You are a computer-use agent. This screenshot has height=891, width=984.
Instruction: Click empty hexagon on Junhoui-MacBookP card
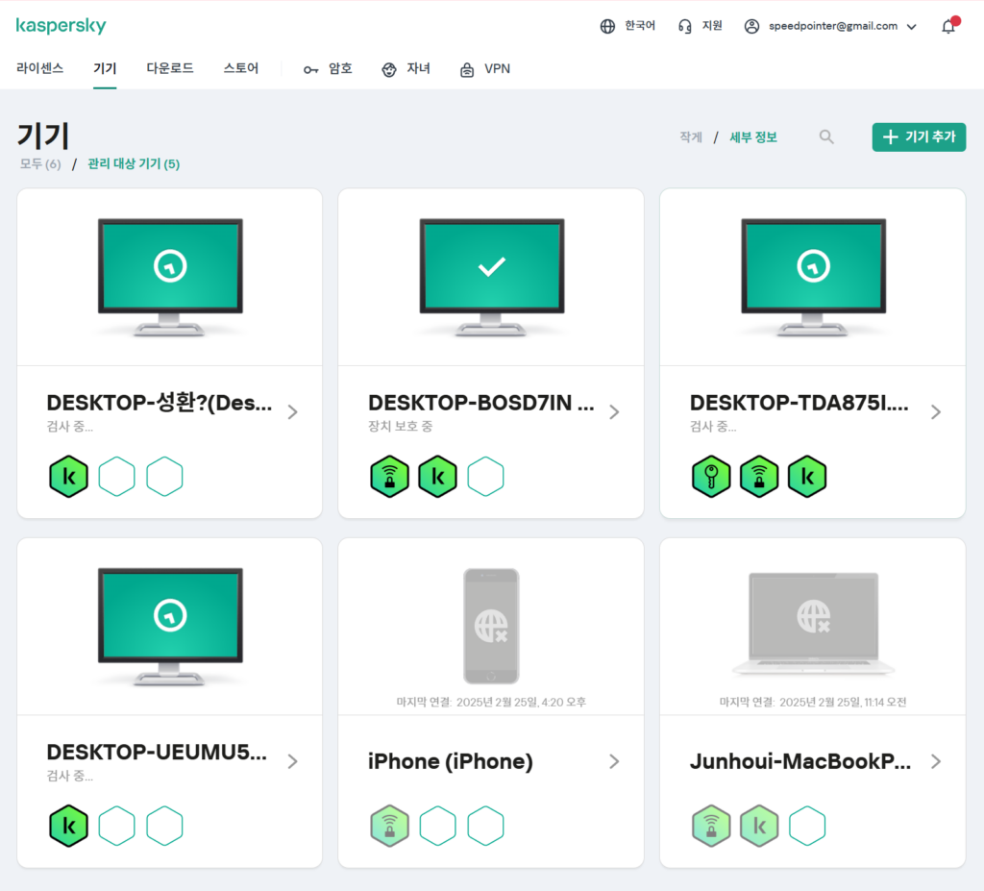point(807,826)
